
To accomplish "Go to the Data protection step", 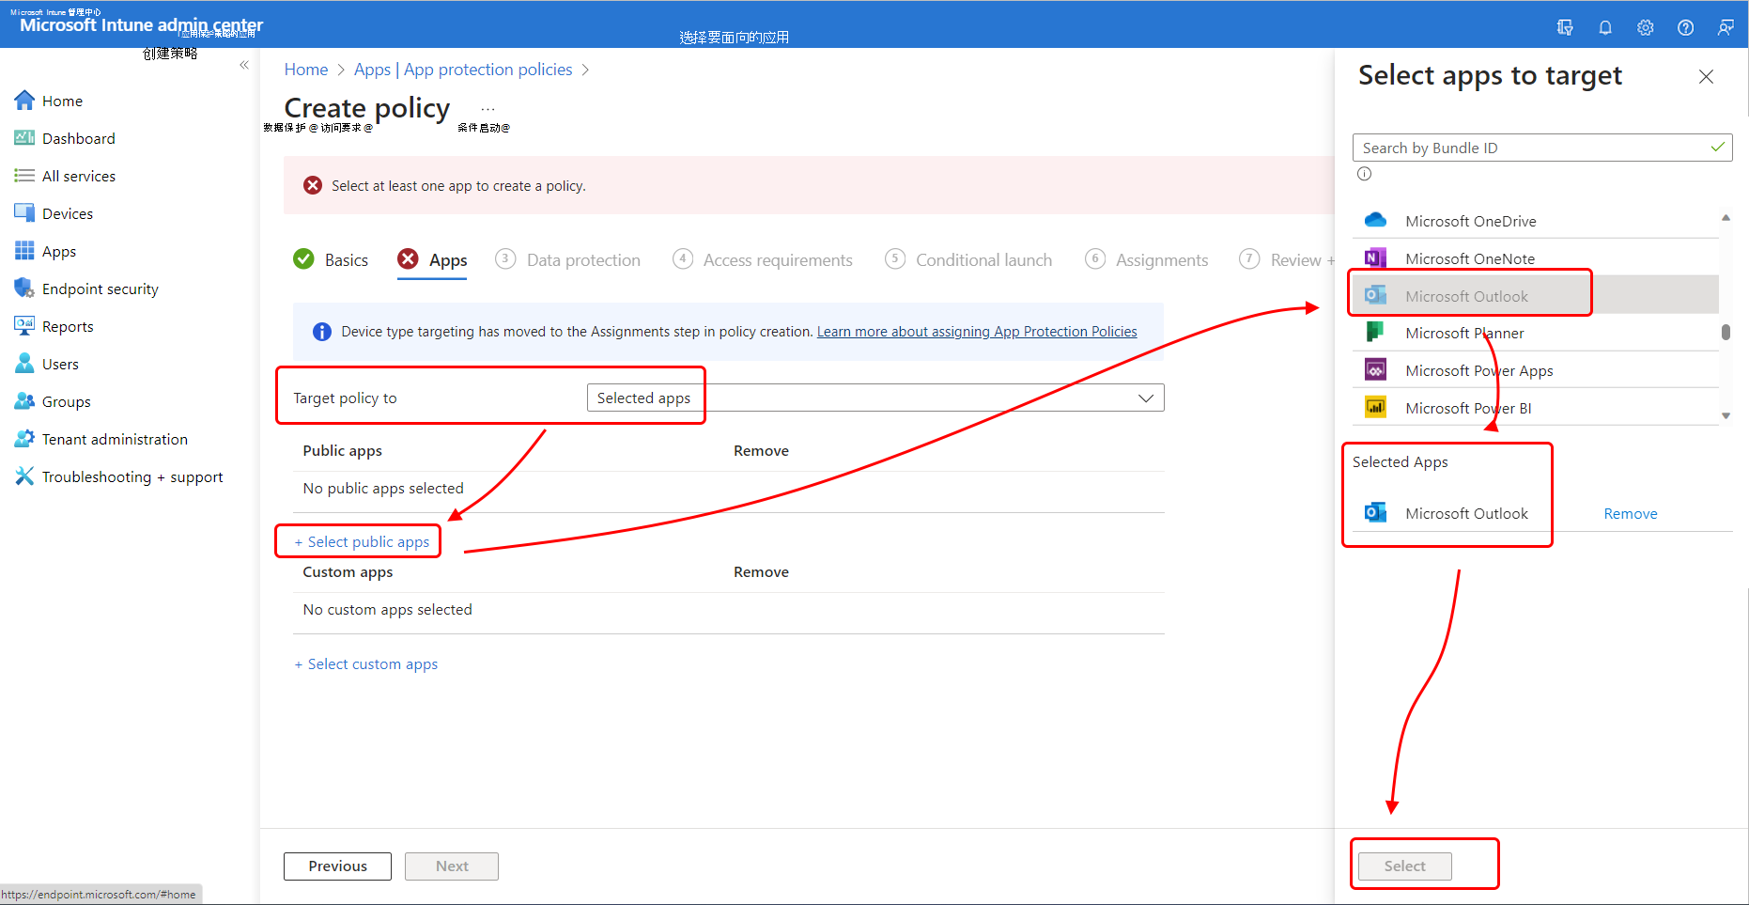I will point(568,259).
